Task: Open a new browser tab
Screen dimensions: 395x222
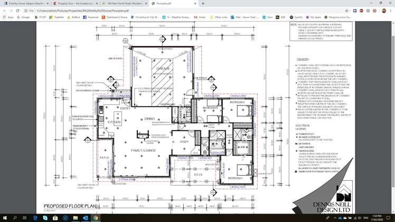Action: pyautogui.click(x=203, y=3)
